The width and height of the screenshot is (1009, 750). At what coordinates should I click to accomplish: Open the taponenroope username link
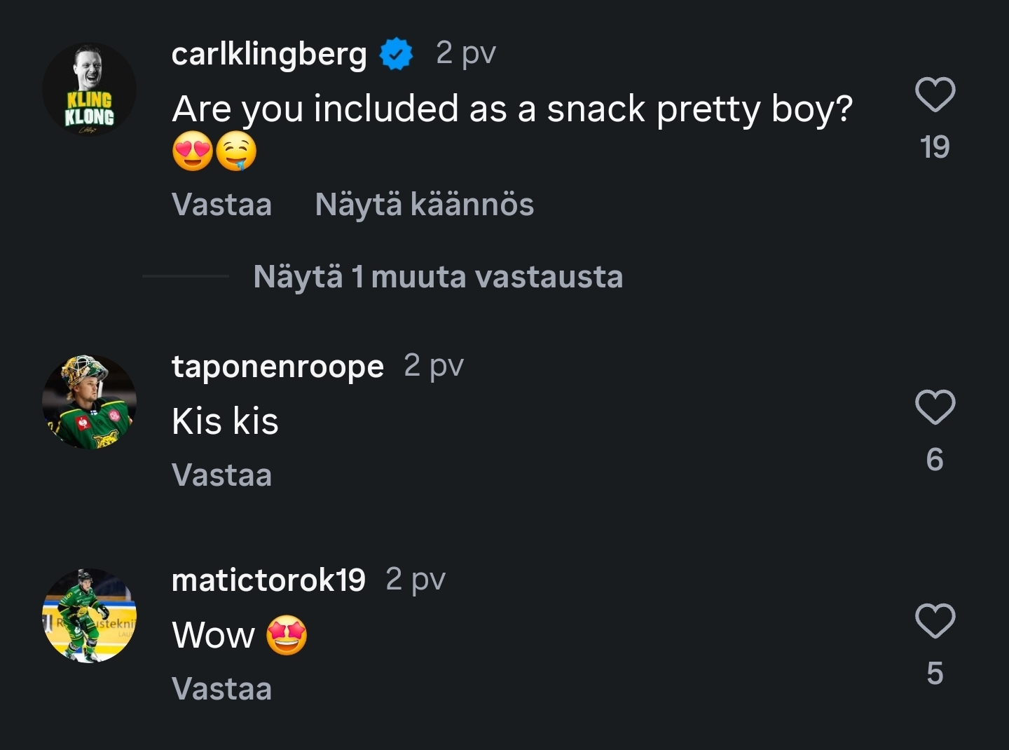pyautogui.click(x=277, y=366)
